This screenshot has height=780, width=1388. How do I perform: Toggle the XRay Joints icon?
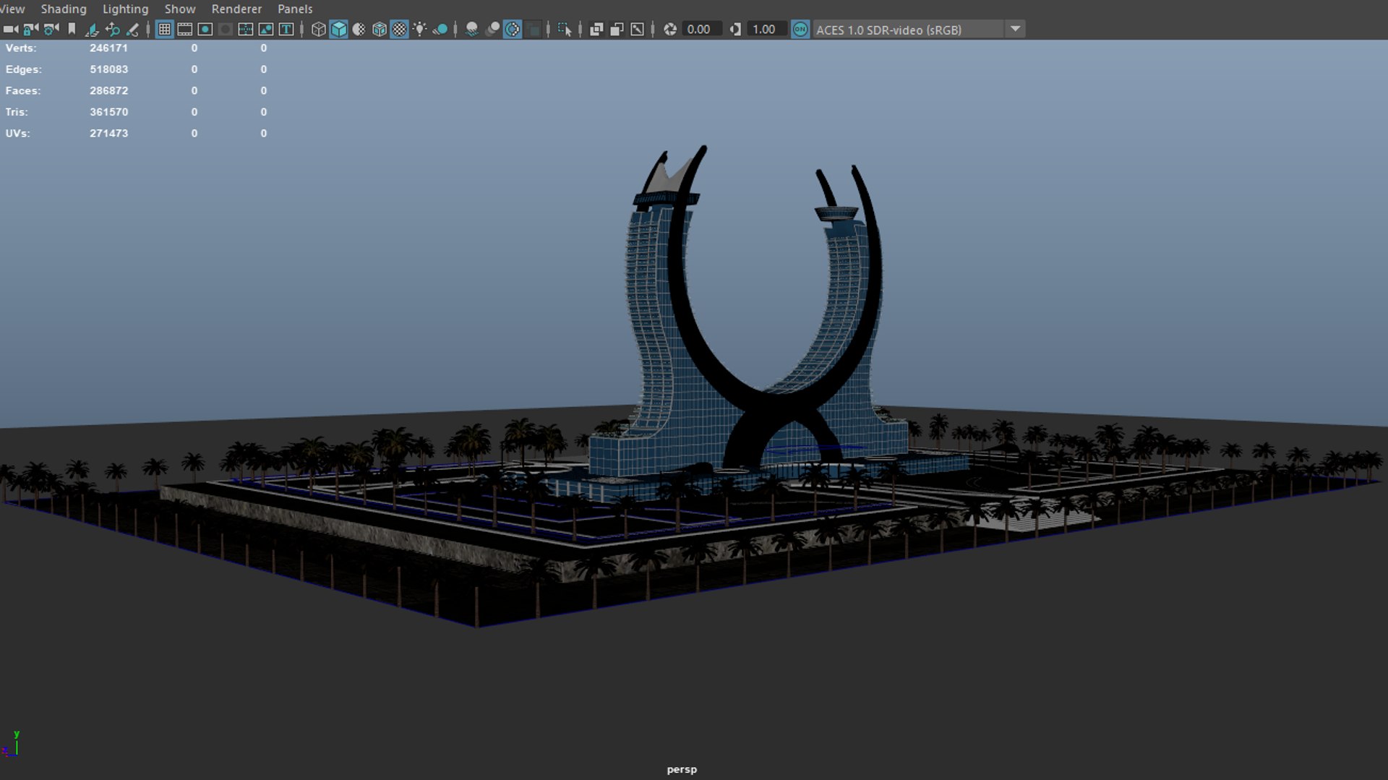click(637, 30)
